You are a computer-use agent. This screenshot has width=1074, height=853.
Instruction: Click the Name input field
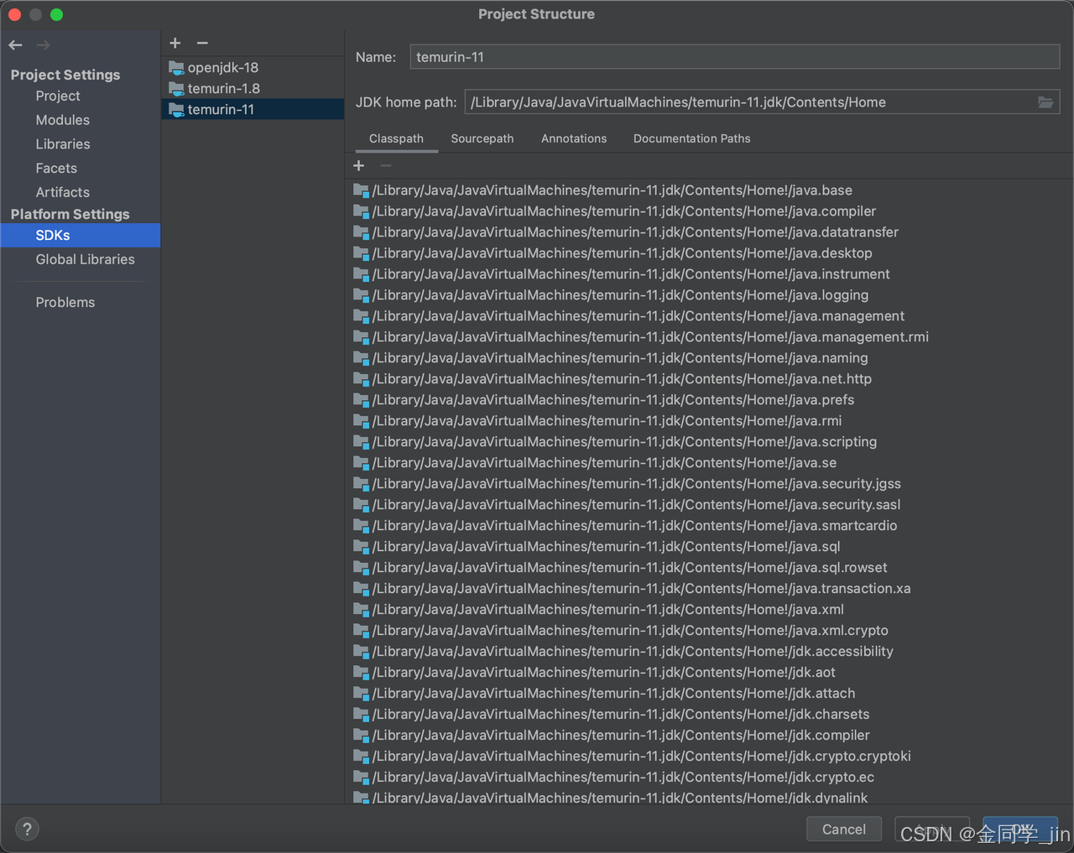(735, 57)
